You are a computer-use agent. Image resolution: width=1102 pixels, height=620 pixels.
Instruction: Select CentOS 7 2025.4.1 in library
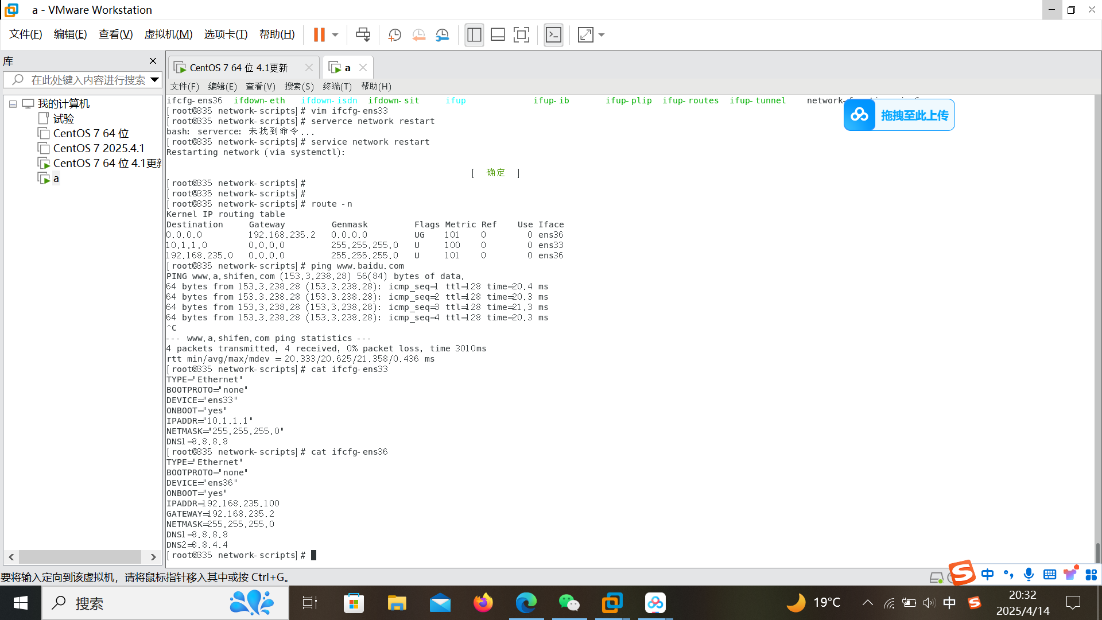coord(99,148)
